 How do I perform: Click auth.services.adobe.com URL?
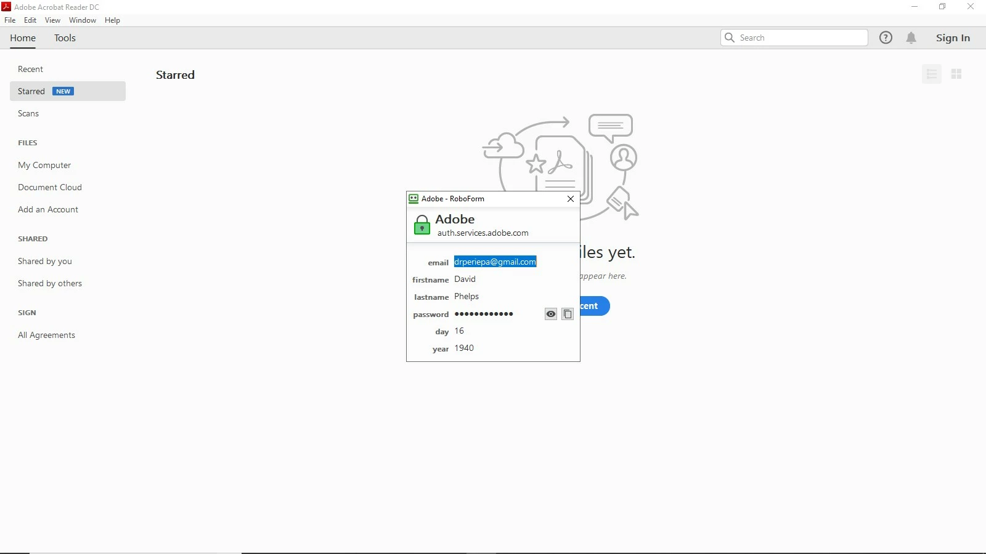(x=483, y=233)
